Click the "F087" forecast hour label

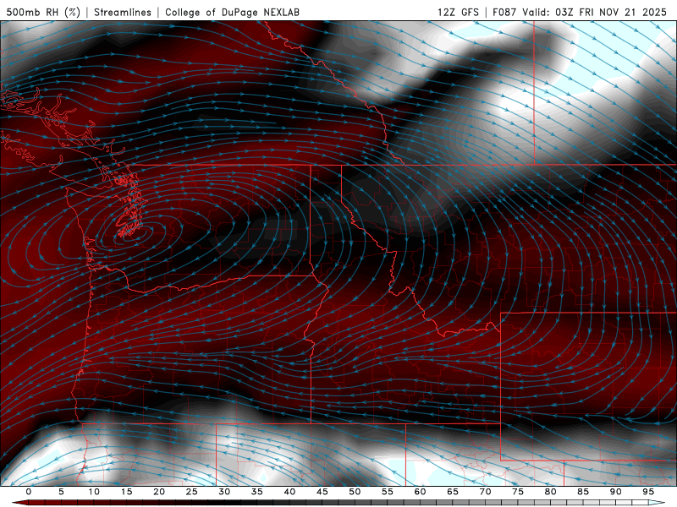click(504, 12)
